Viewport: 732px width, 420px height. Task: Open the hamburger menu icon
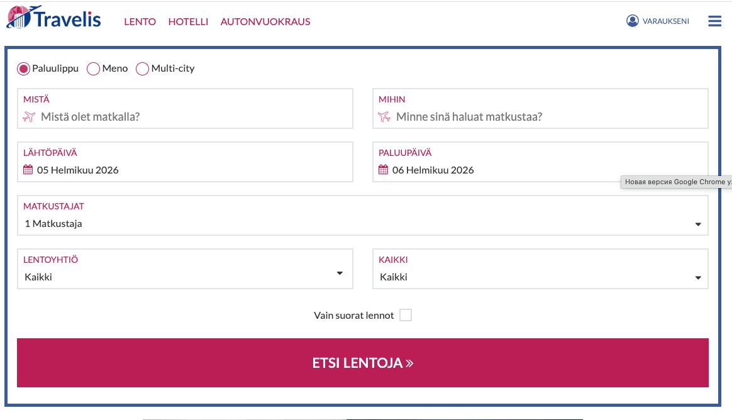coord(714,21)
